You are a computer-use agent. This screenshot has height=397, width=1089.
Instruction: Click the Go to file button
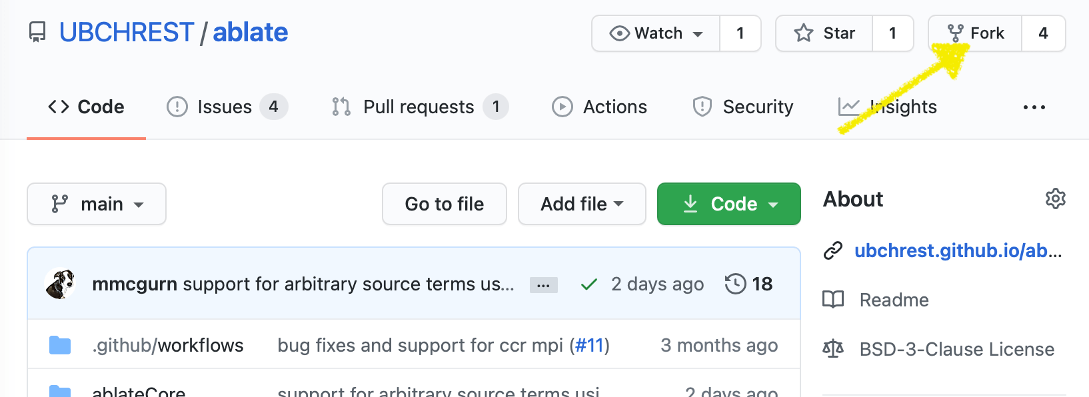pyautogui.click(x=445, y=204)
